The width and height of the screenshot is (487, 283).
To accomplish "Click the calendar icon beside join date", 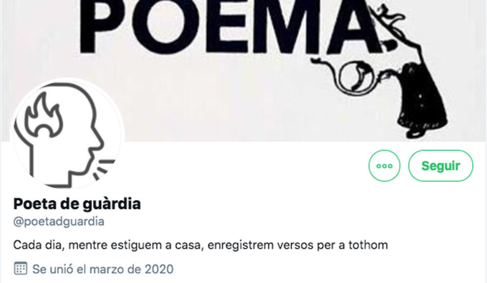I will pos(20,269).
